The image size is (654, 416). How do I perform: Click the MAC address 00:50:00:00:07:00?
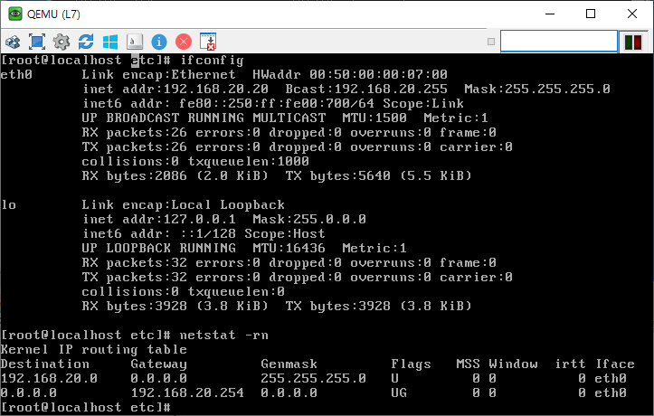(378, 75)
